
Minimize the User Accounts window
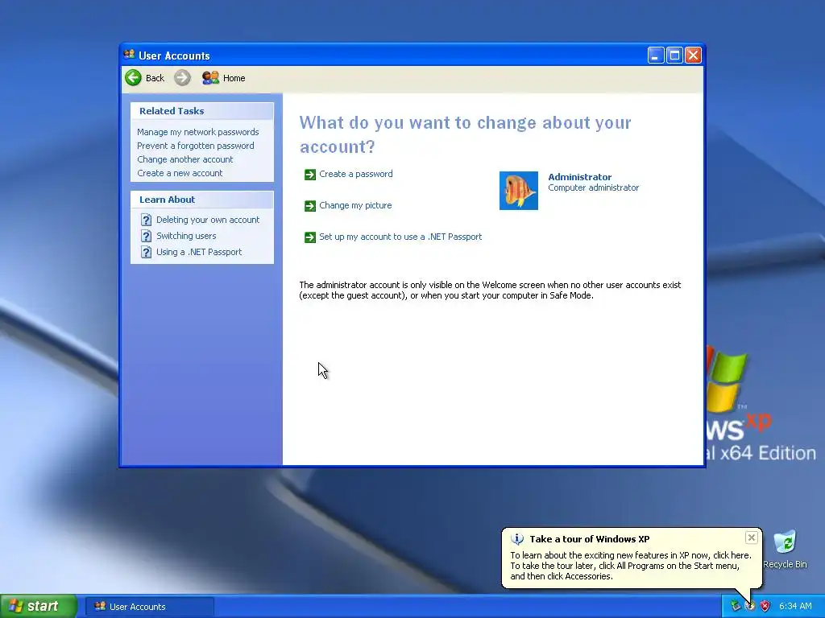tap(656, 56)
